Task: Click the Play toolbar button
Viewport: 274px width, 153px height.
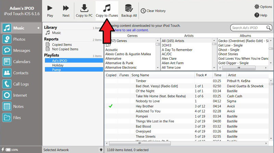Action: coord(50,11)
